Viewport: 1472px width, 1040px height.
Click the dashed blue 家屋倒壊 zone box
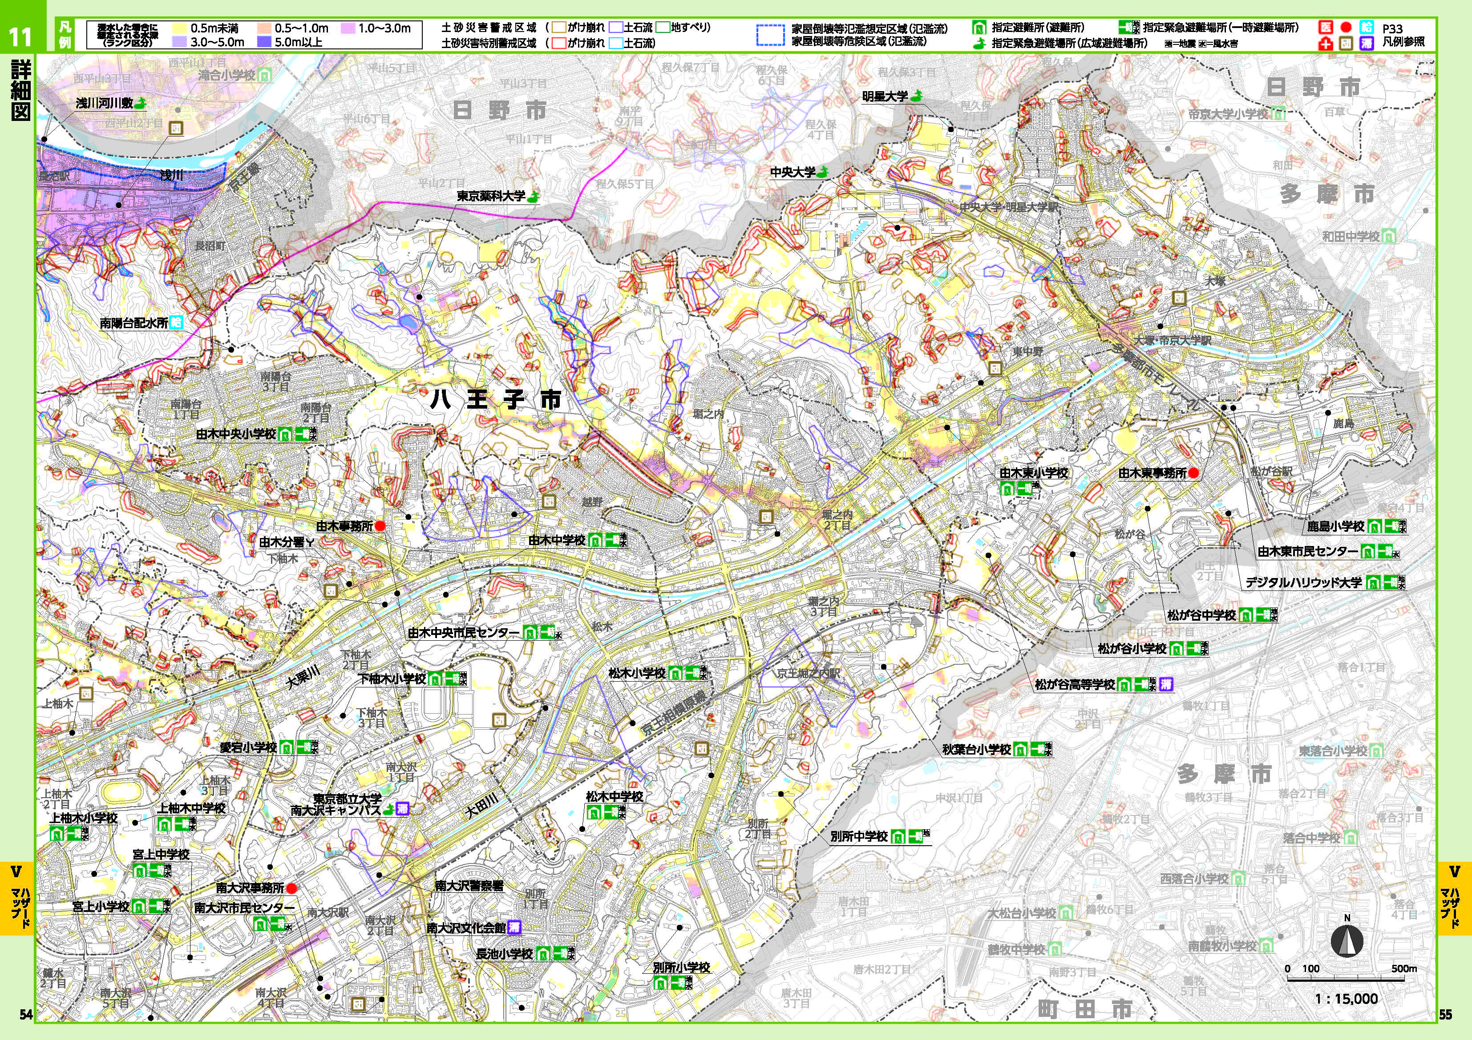[771, 35]
